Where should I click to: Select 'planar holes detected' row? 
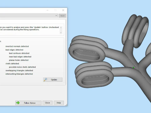pyautogui.click(x=19, y=60)
